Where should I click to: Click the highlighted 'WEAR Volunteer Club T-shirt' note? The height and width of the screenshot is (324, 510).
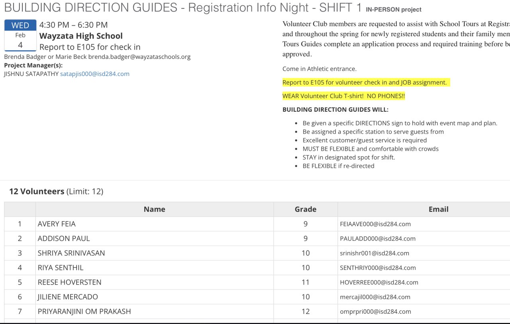(x=343, y=96)
